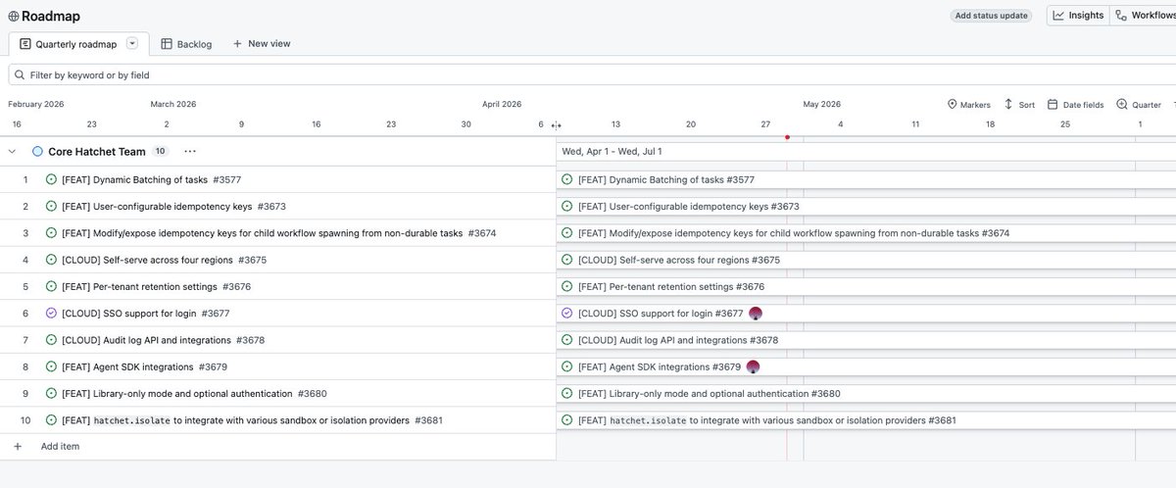Viewport: 1176px width, 488px height.
Task: Click the table column resize handle icon
Action: (x=556, y=125)
